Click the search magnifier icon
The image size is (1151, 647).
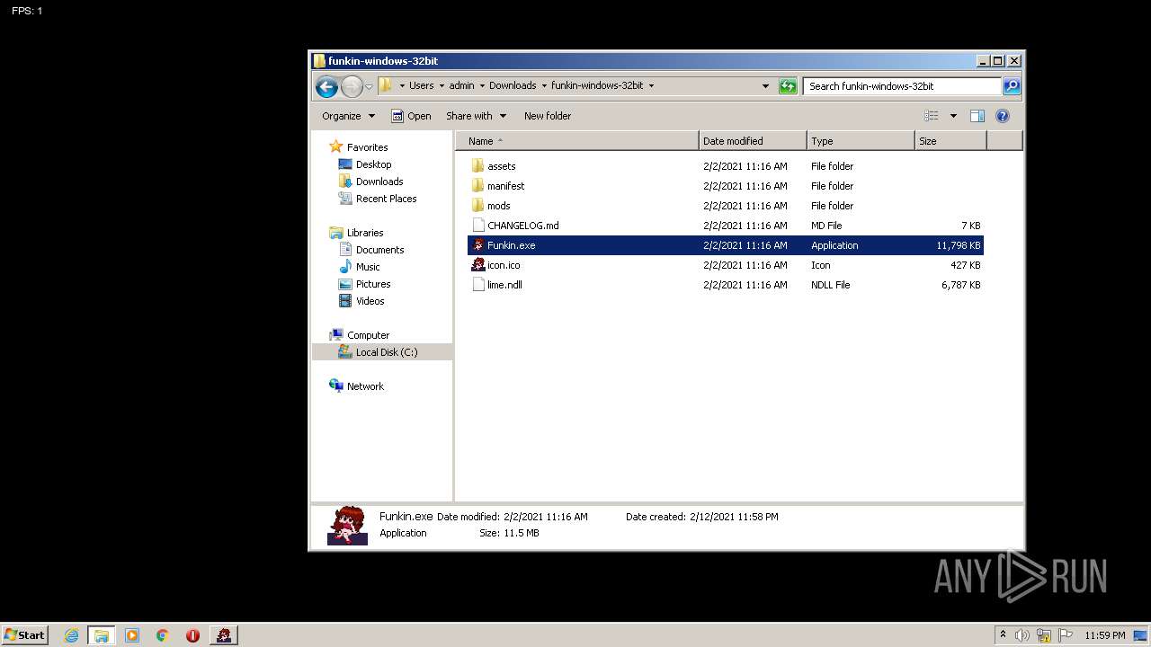(1012, 86)
